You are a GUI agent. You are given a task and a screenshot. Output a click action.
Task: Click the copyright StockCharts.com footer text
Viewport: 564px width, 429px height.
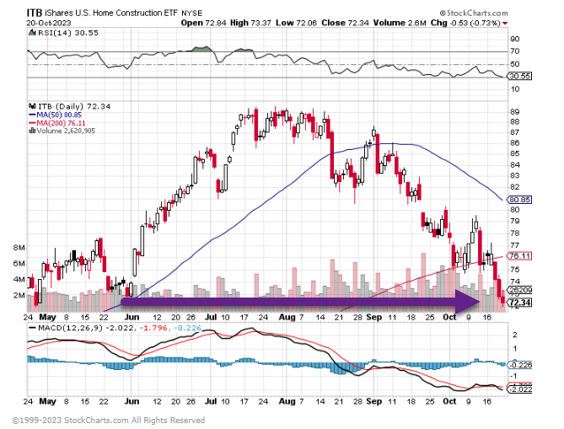click(108, 420)
